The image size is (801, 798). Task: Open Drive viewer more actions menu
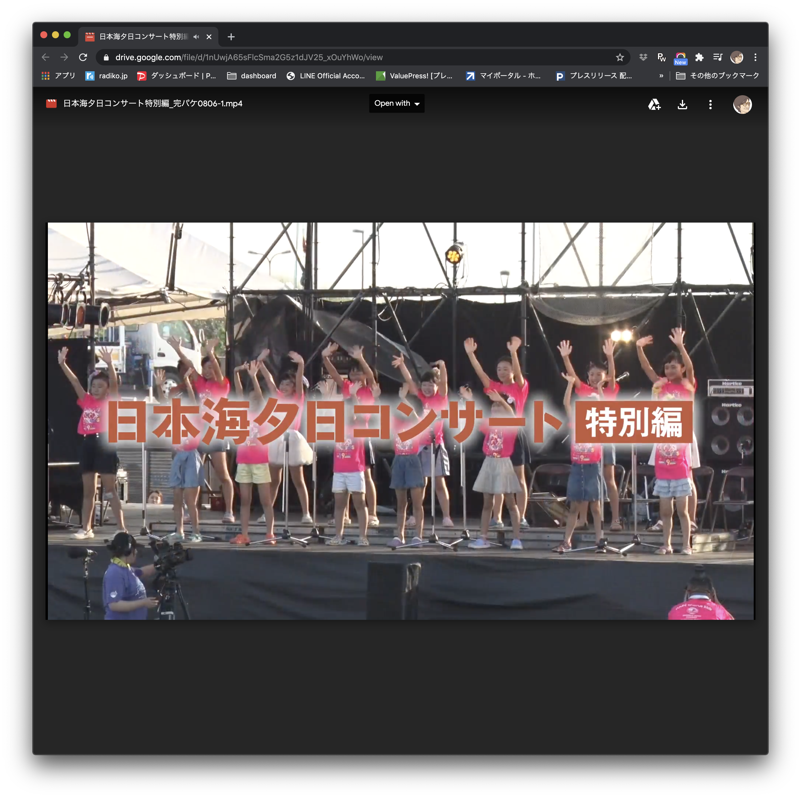[x=710, y=105]
